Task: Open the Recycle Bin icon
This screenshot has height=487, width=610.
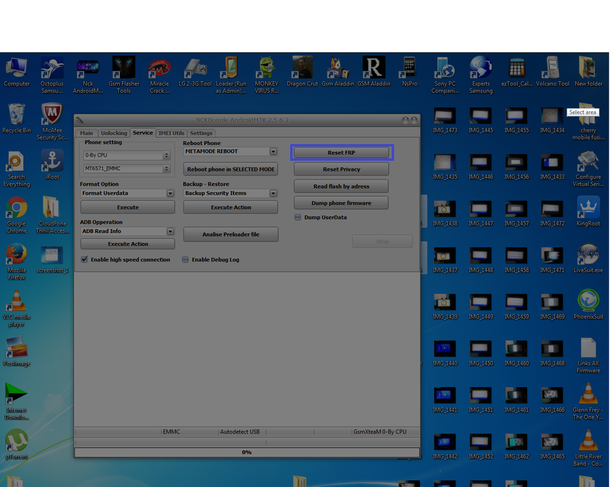Action: click(17, 115)
